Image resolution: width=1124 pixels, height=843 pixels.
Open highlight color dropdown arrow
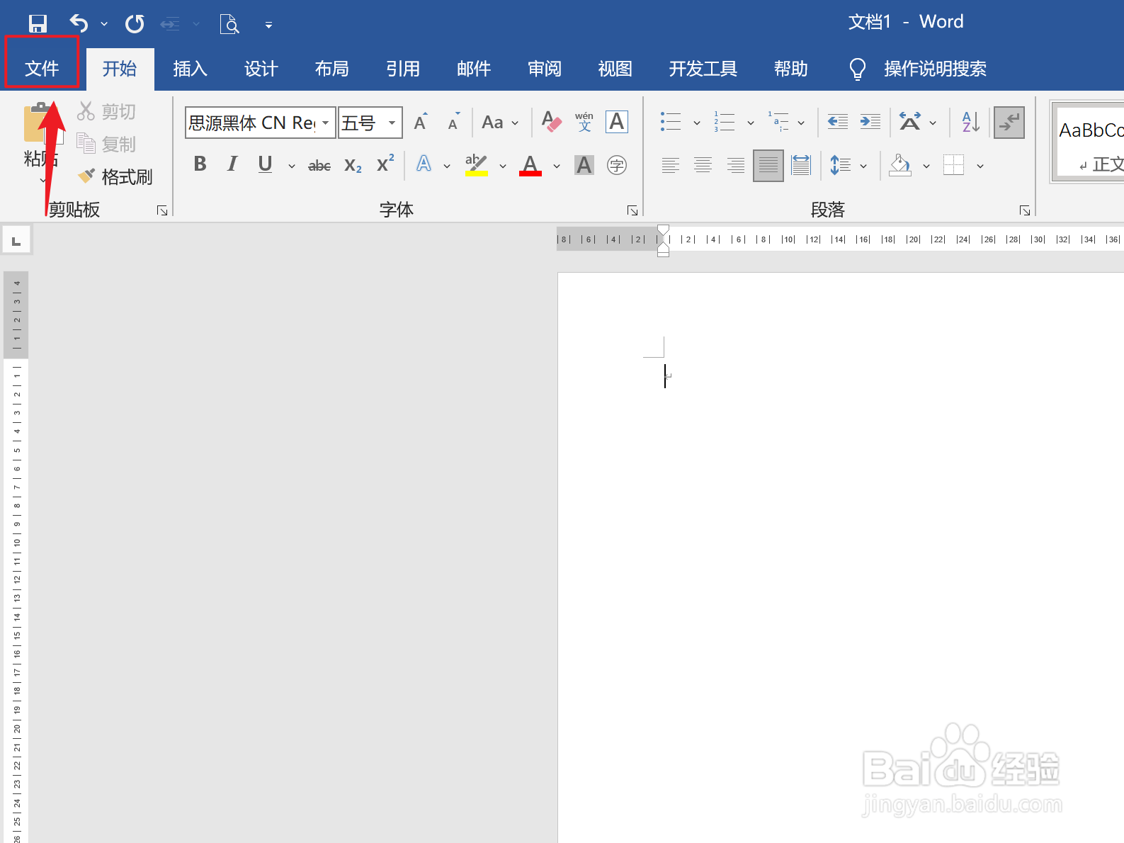pyautogui.click(x=503, y=166)
